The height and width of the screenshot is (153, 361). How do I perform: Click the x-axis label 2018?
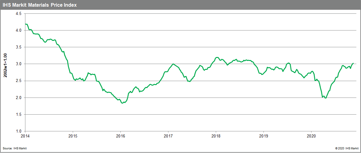(216, 136)
